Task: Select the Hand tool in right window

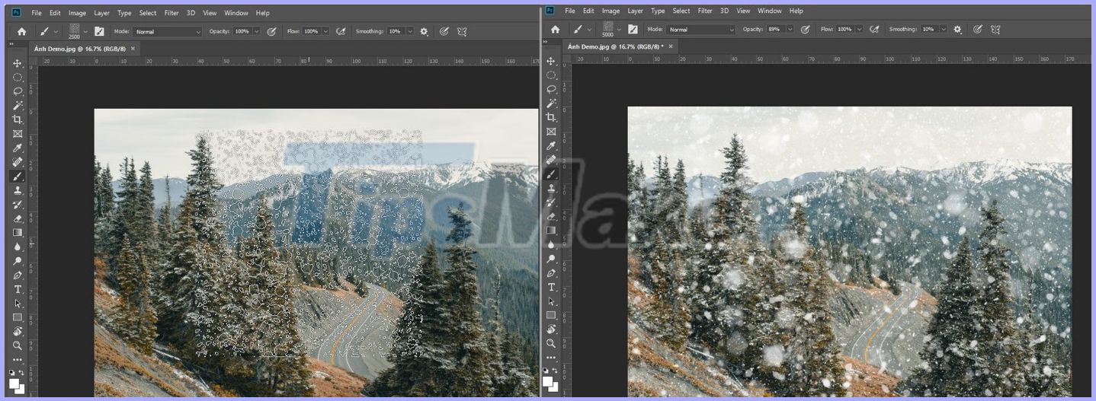Action: pos(551,329)
